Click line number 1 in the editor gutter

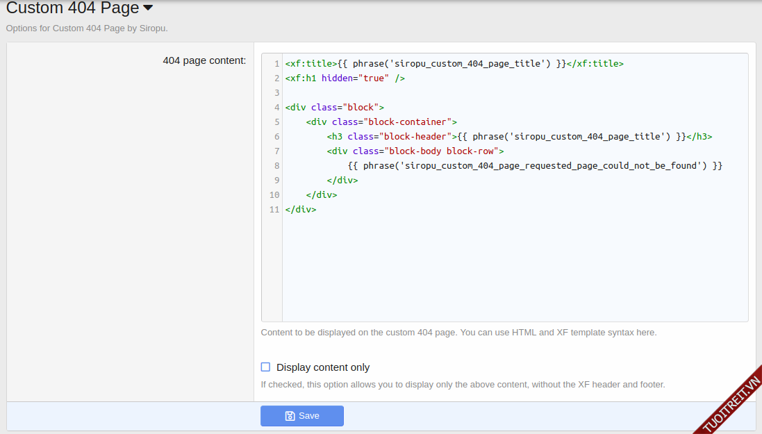276,64
